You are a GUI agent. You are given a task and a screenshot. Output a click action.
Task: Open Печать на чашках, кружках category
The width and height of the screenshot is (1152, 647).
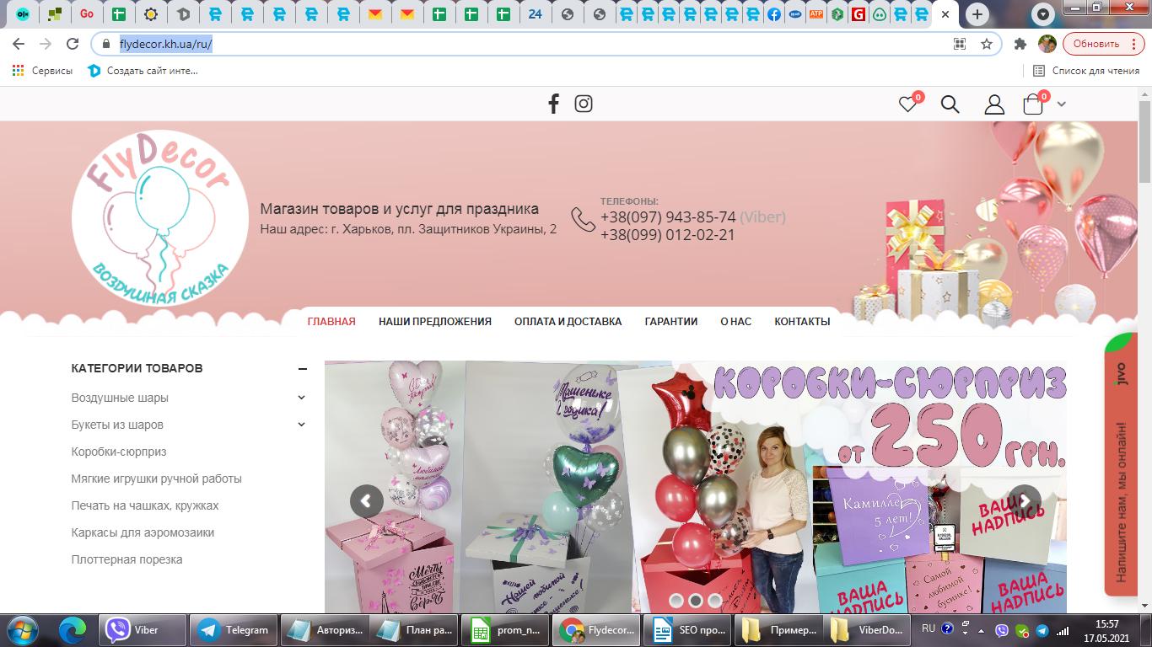pos(145,505)
